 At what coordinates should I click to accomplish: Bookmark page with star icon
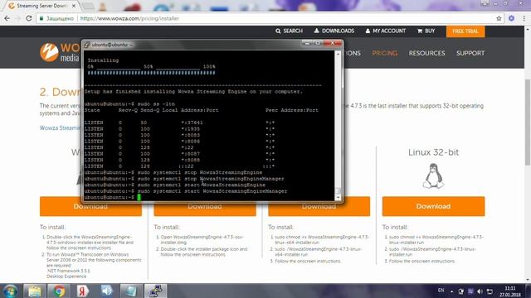point(499,18)
